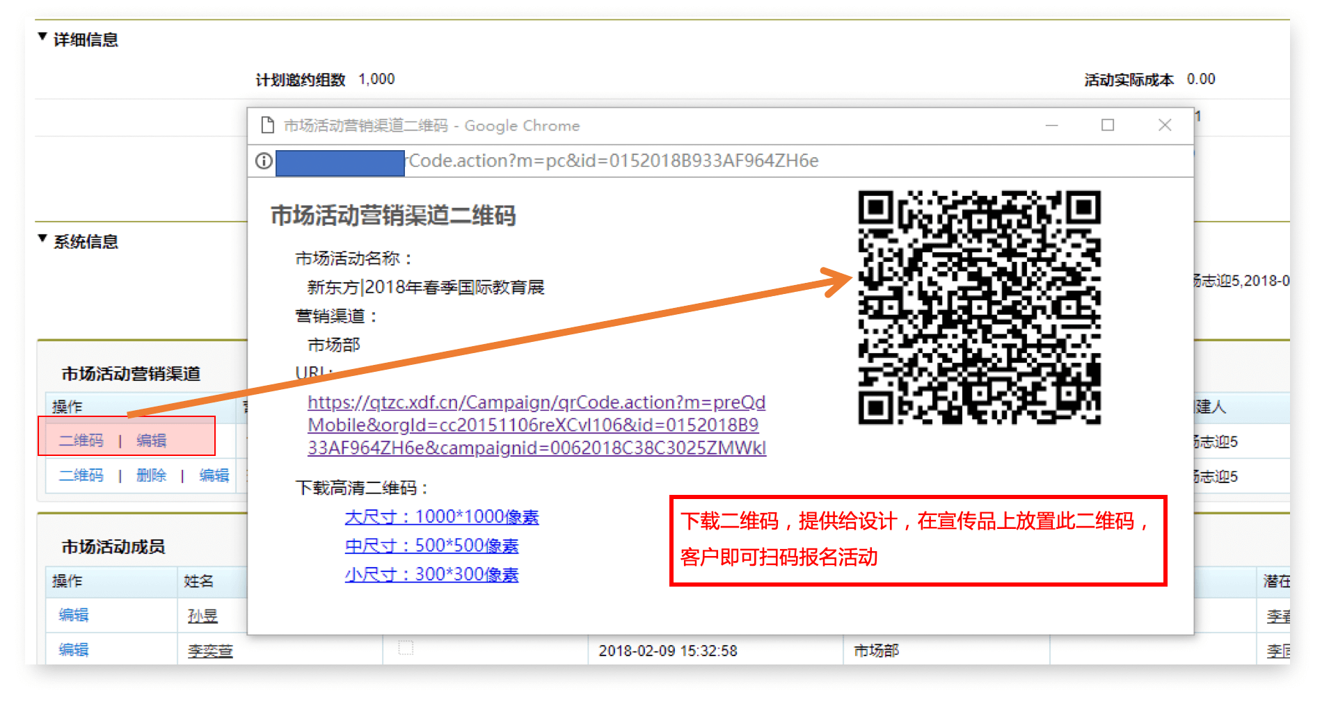Image resolution: width=1329 pixels, height=702 pixels.
Task: Click 编辑 in second channel row
Action: click(x=214, y=475)
